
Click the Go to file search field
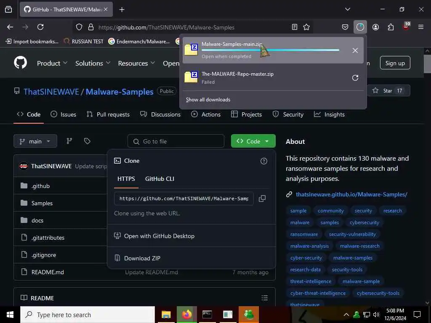pyautogui.click(x=176, y=141)
